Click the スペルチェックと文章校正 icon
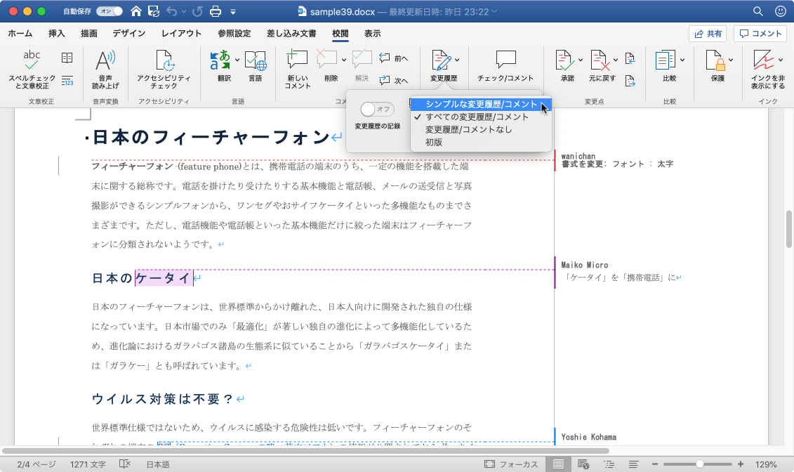Image resolution: width=794 pixels, height=472 pixels. pyautogui.click(x=32, y=63)
